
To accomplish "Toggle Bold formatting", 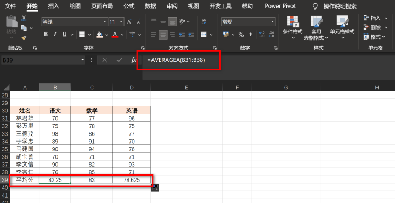I will pos(46,34).
